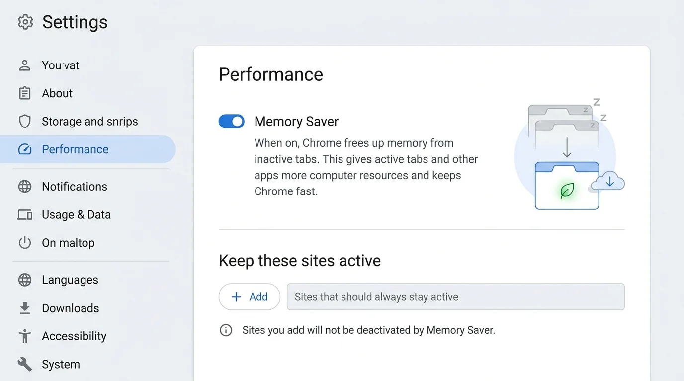Click the speedometer icon beside Performance
The height and width of the screenshot is (381, 684).
pos(25,149)
